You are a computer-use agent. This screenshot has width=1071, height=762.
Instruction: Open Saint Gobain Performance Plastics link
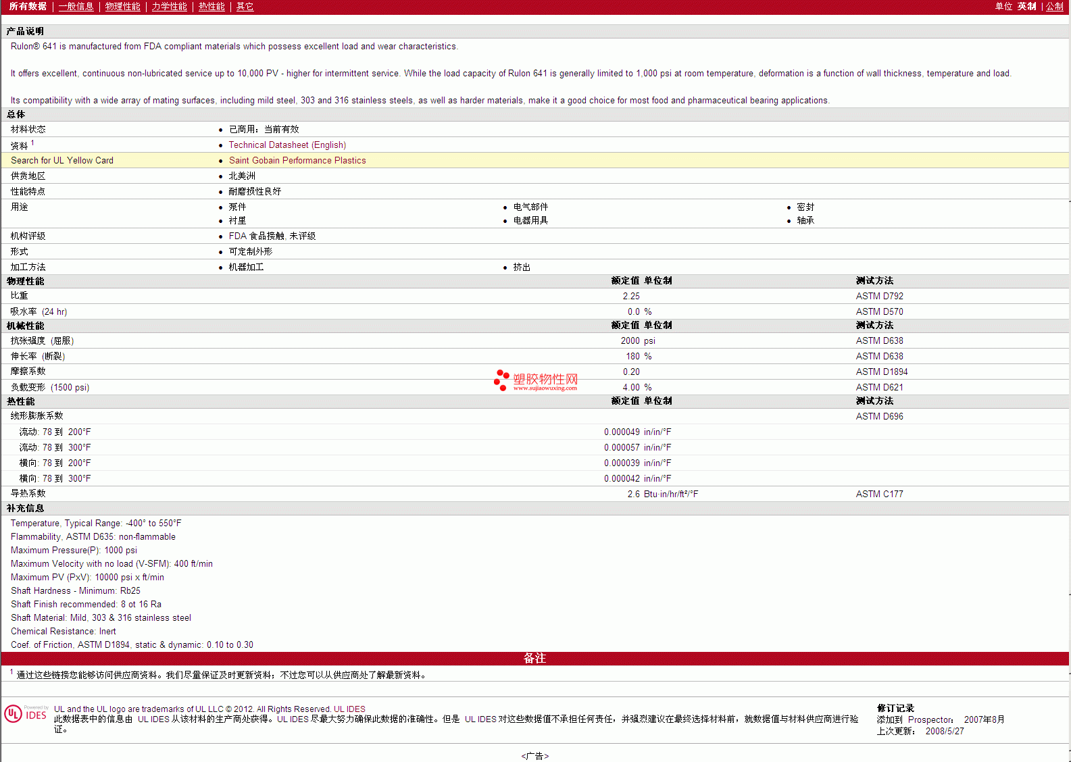click(297, 160)
